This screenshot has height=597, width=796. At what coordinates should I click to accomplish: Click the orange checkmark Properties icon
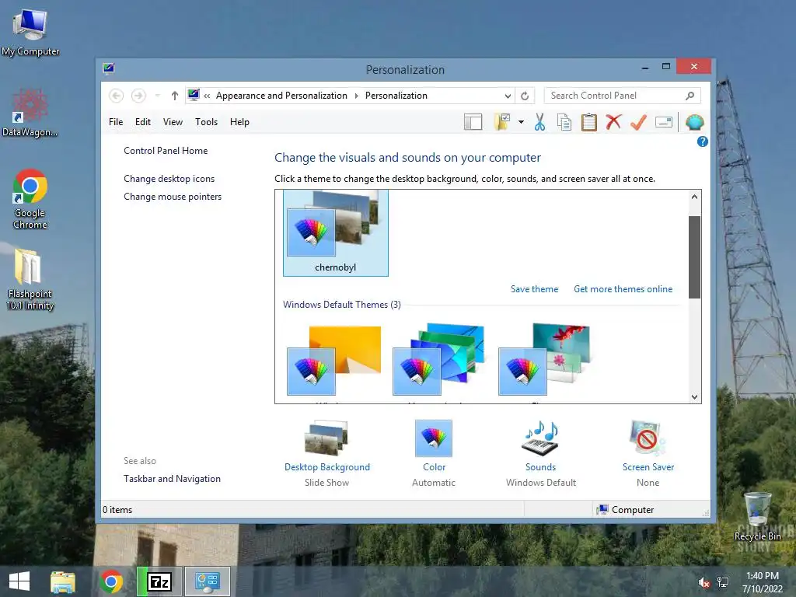tap(638, 122)
